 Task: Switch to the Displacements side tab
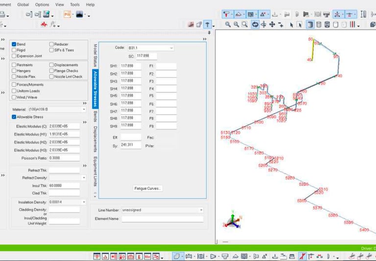point(95,138)
